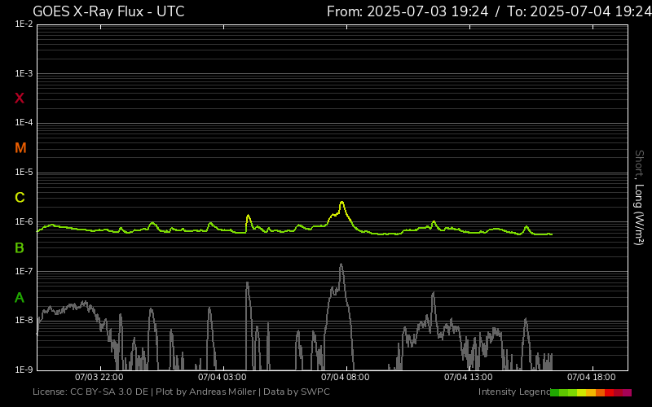The width and height of the screenshot is (652, 407).
Task: Click the 07/03 22:00 time axis label
Action: click(x=99, y=377)
